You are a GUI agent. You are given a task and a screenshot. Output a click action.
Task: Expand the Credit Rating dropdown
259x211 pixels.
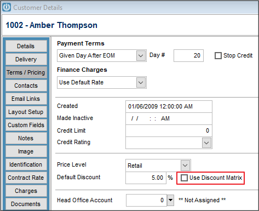coord(206,142)
